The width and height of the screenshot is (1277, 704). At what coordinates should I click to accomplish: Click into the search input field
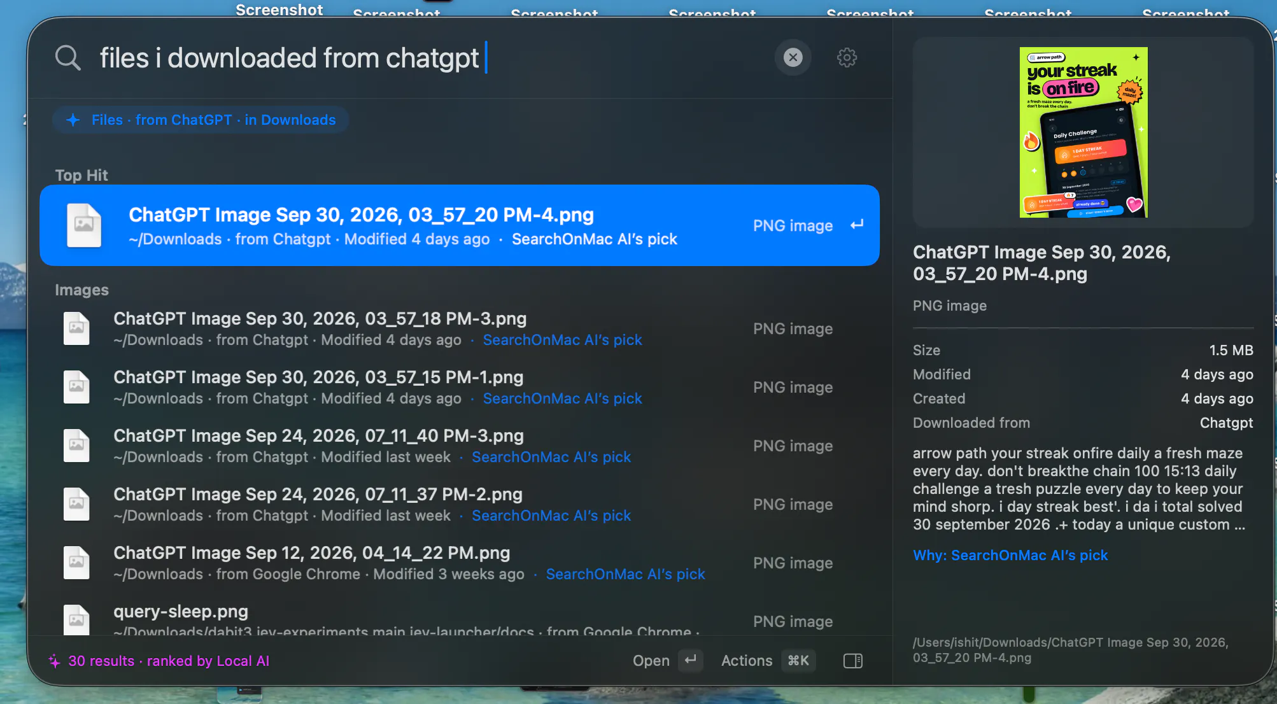coord(433,58)
